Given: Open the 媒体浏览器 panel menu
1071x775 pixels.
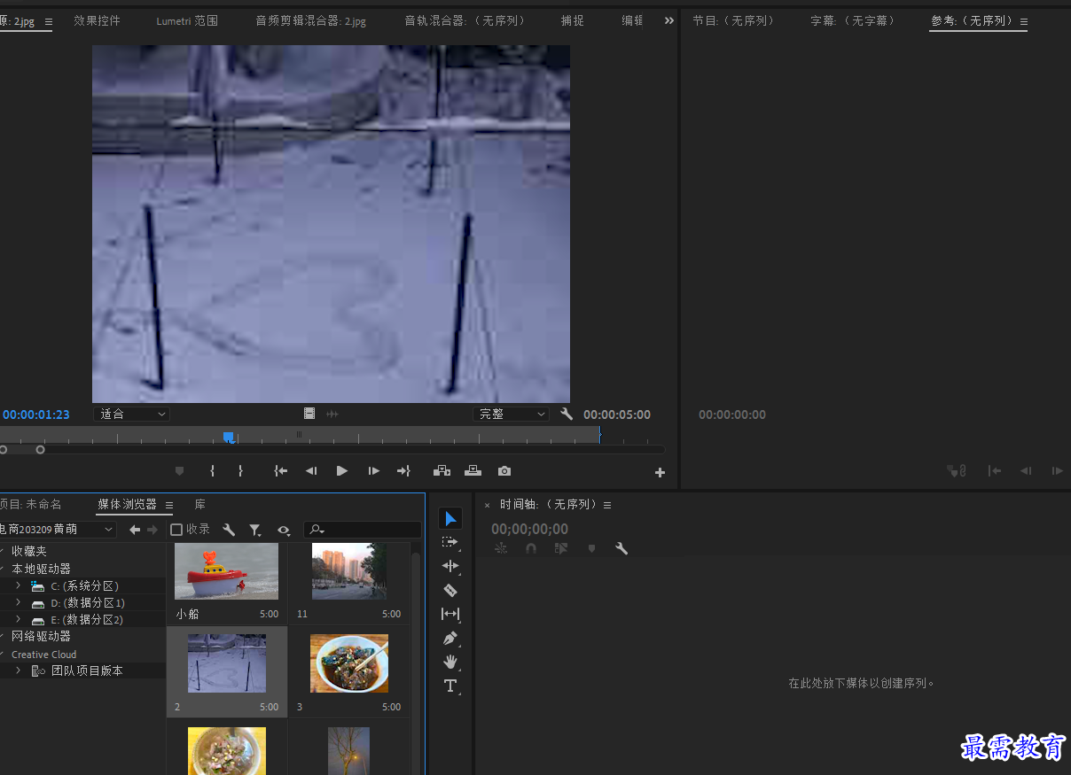Looking at the screenshot, I should click(169, 505).
